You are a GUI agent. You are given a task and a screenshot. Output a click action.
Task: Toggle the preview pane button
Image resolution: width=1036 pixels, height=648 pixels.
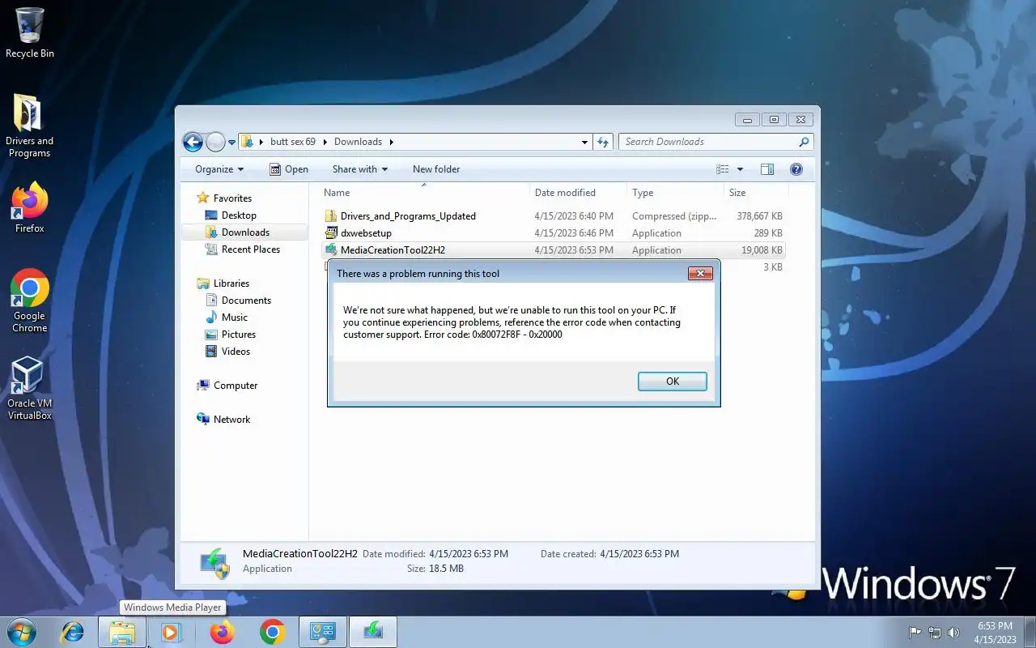[767, 169]
